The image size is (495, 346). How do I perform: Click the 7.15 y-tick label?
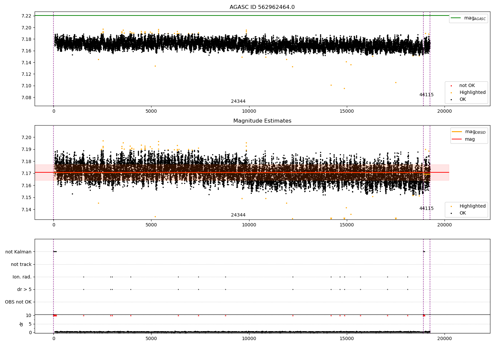(x=26, y=197)
